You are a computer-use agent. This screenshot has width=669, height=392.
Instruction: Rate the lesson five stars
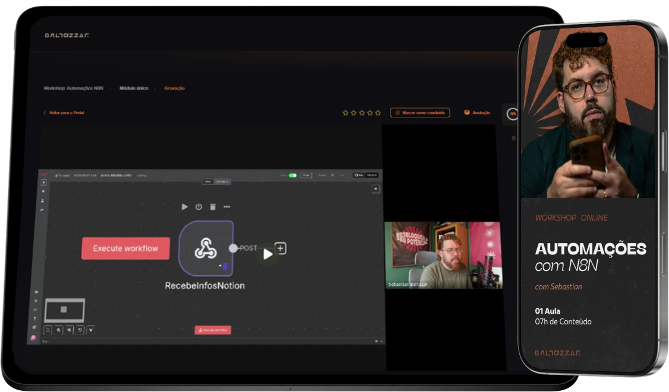378,113
